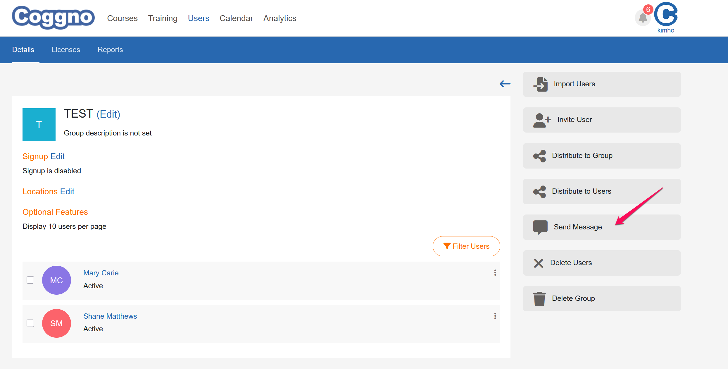Click the Edit link next to Locations

tap(67, 191)
